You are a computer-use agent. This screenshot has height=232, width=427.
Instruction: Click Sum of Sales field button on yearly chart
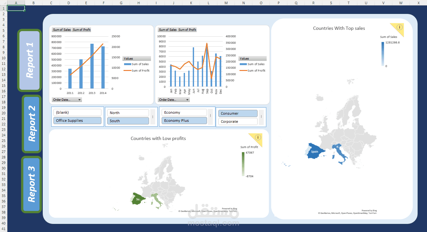pyautogui.click(x=62, y=30)
